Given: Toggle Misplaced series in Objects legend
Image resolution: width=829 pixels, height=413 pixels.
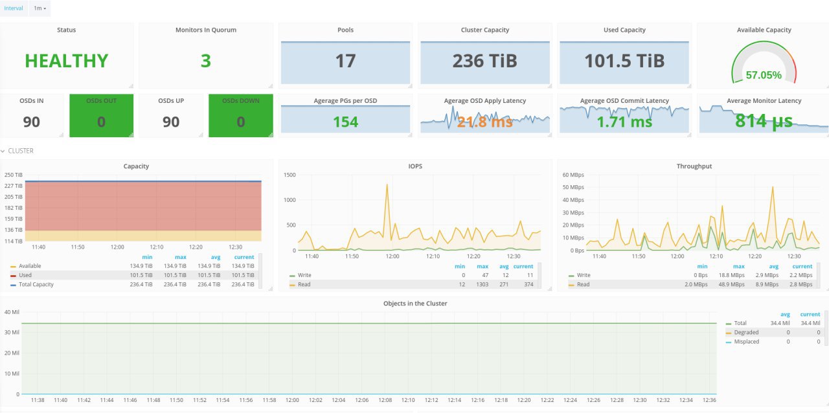Looking at the screenshot, I should (747, 341).
